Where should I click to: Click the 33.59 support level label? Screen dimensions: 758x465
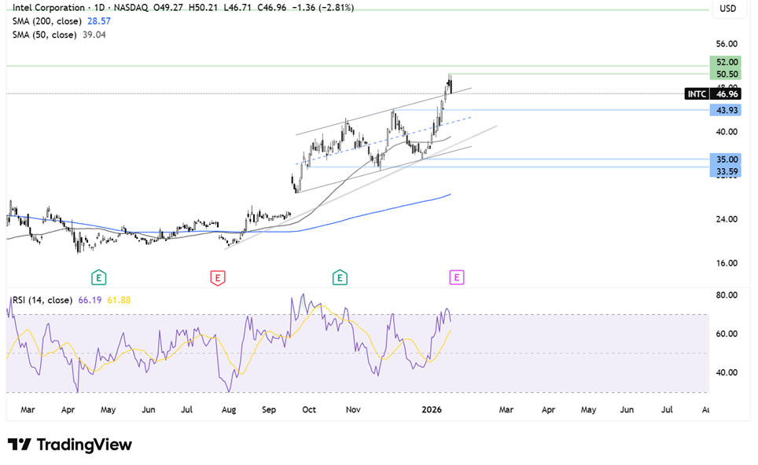pos(727,171)
